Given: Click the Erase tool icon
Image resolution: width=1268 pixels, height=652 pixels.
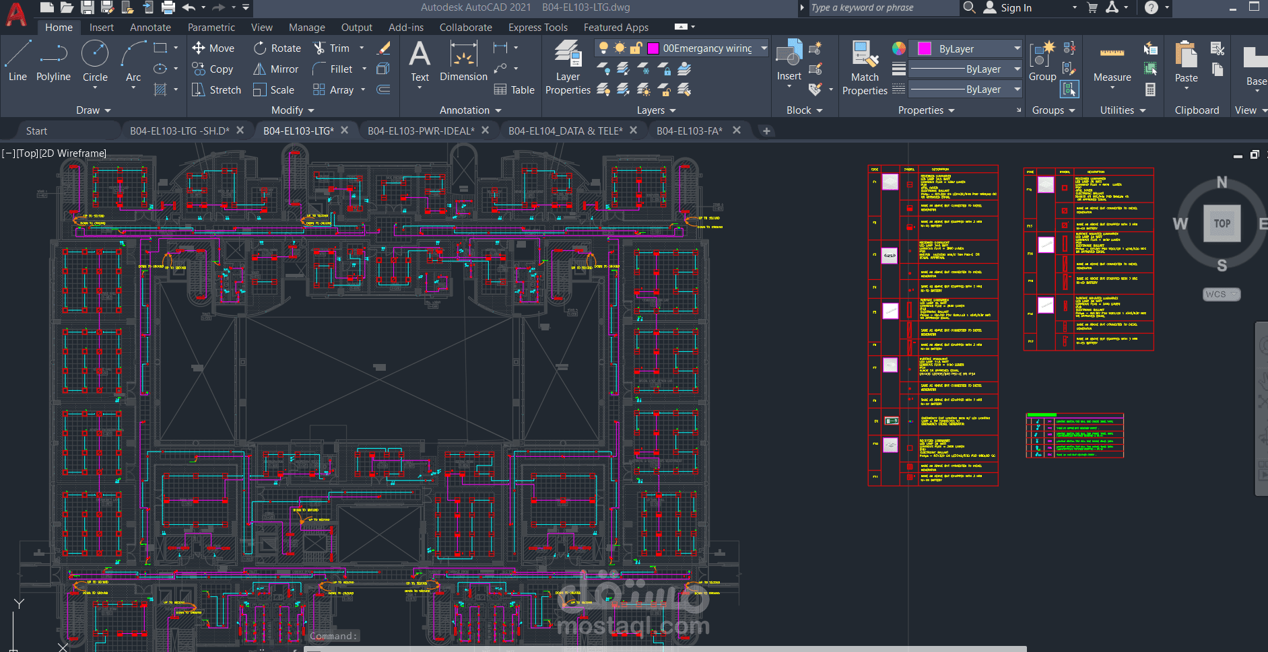Looking at the screenshot, I should [383, 48].
